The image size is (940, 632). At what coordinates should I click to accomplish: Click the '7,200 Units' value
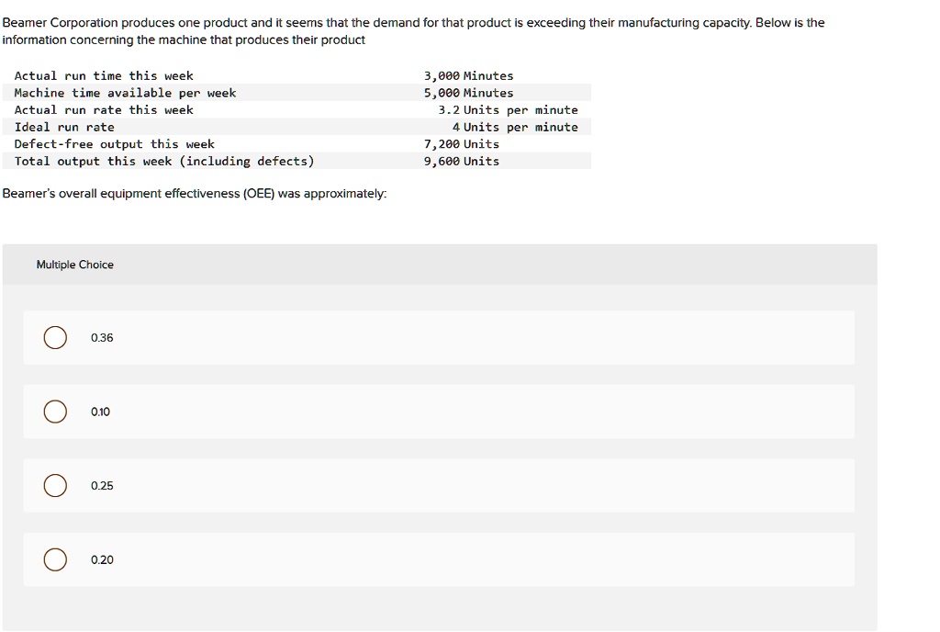coord(462,144)
